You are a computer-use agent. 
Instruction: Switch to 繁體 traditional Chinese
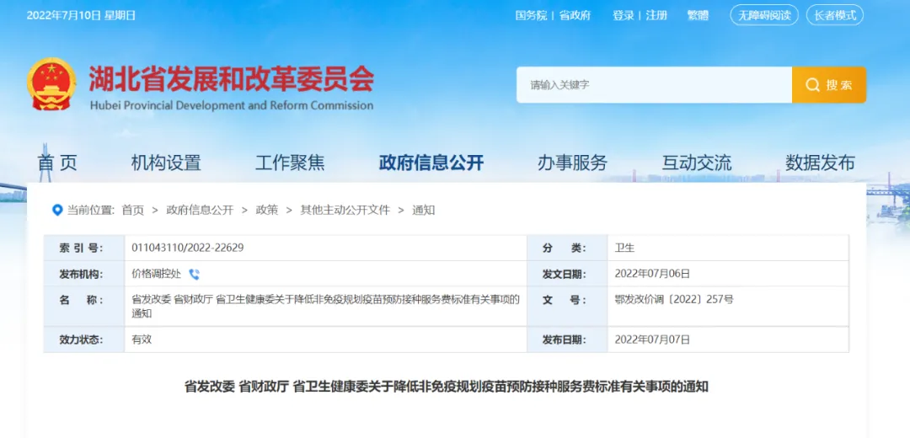(698, 16)
